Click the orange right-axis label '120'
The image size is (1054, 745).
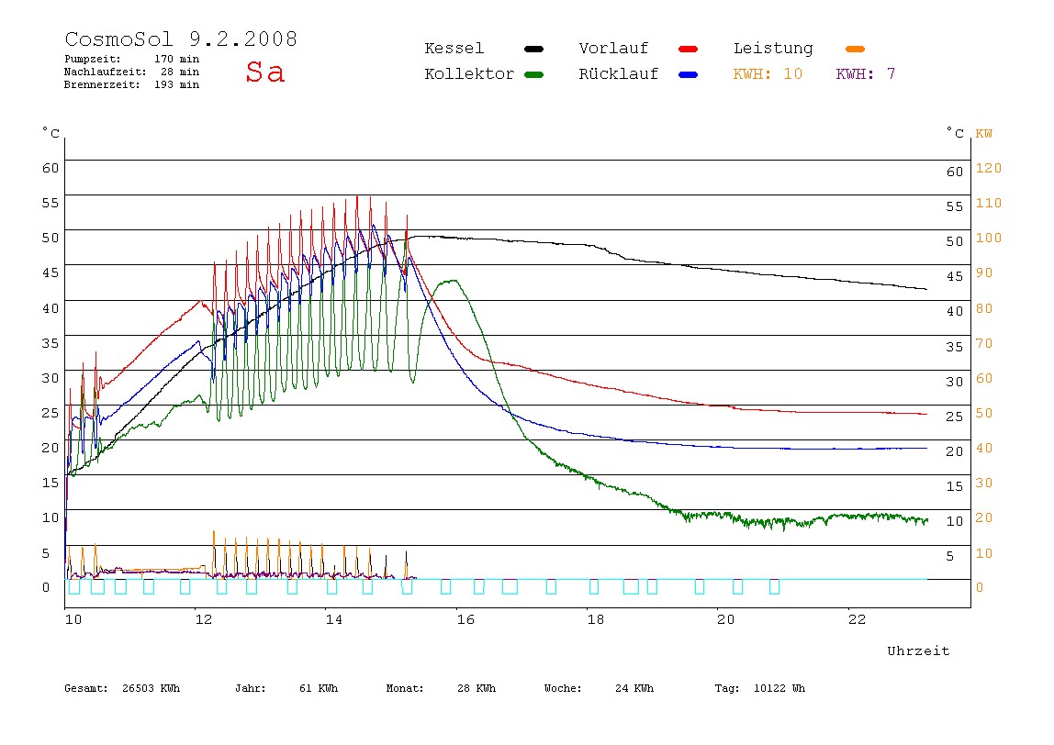pos(989,168)
